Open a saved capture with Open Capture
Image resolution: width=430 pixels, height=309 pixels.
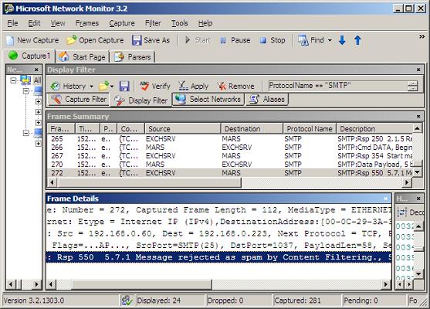point(95,40)
